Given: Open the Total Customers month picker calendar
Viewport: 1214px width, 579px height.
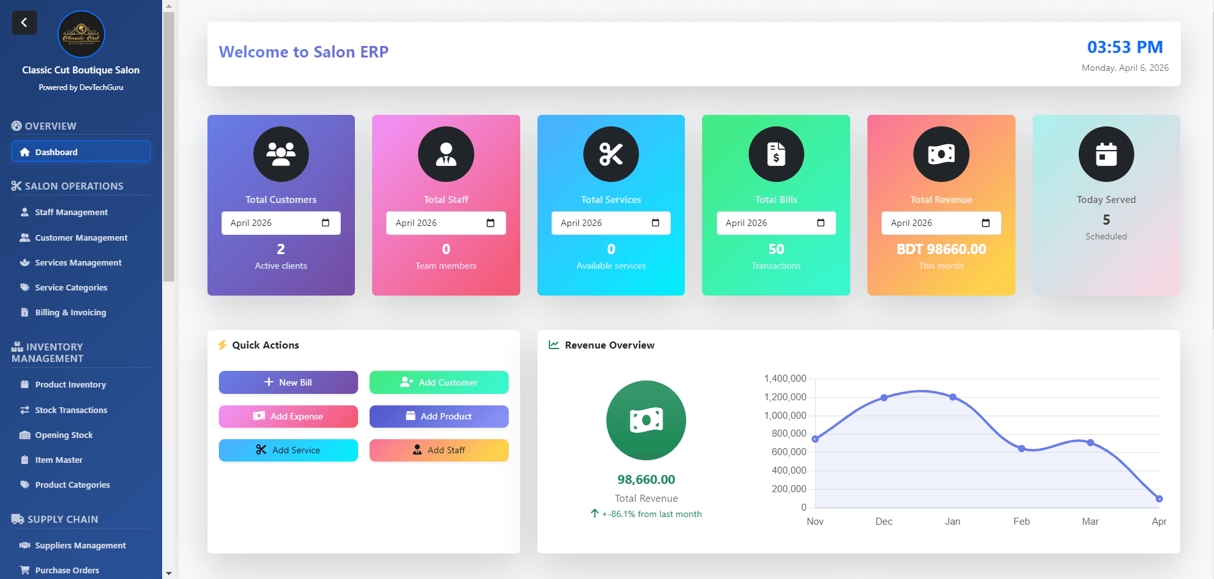Looking at the screenshot, I should [x=327, y=223].
